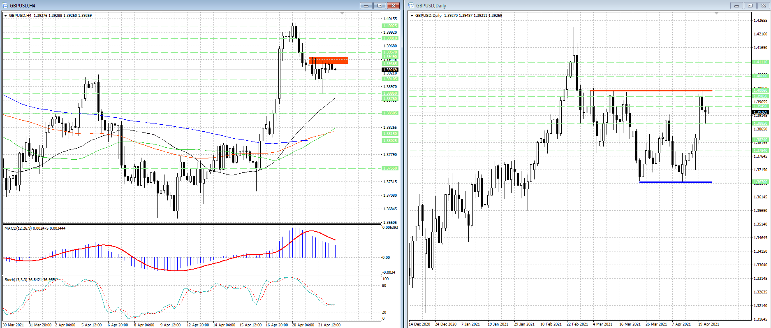Select the orange rectangle on the H4 chart

click(x=328, y=60)
